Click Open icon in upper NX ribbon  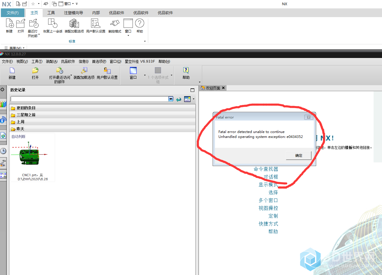pos(21,23)
